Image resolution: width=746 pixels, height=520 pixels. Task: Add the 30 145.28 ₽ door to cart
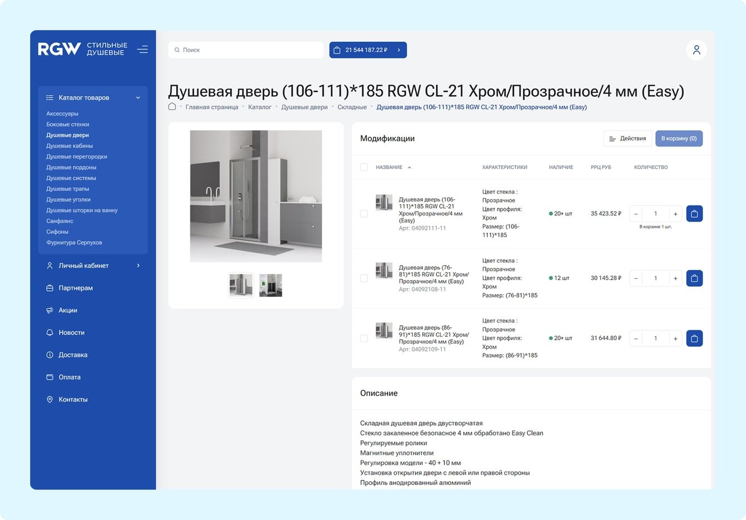coord(694,278)
